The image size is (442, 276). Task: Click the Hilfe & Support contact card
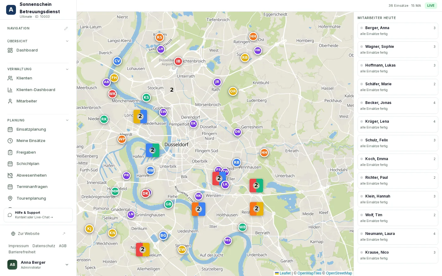click(38, 215)
